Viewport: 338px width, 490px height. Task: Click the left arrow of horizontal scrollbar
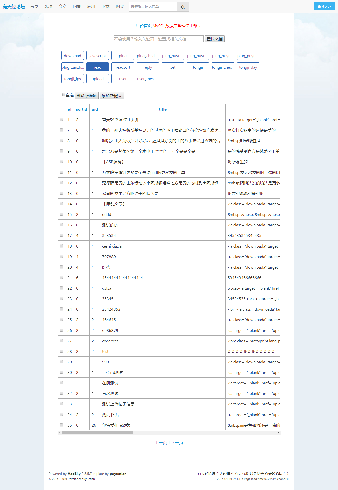tap(59, 433)
